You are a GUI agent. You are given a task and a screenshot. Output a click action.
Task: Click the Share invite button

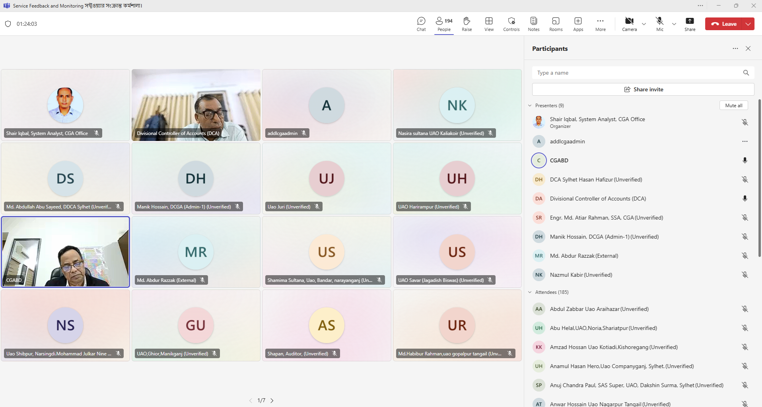tap(643, 89)
